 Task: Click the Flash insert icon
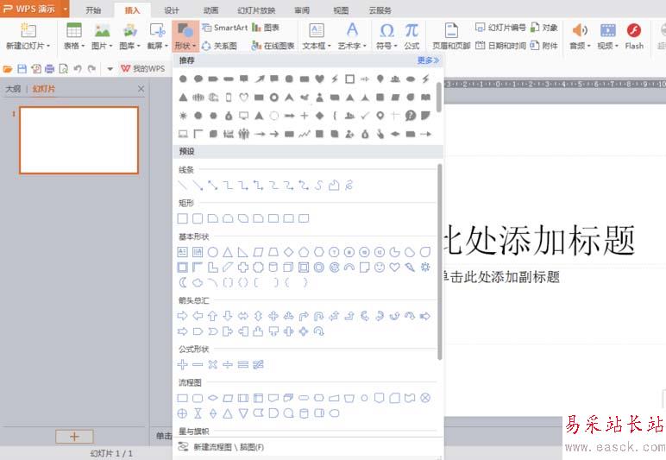tap(634, 36)
